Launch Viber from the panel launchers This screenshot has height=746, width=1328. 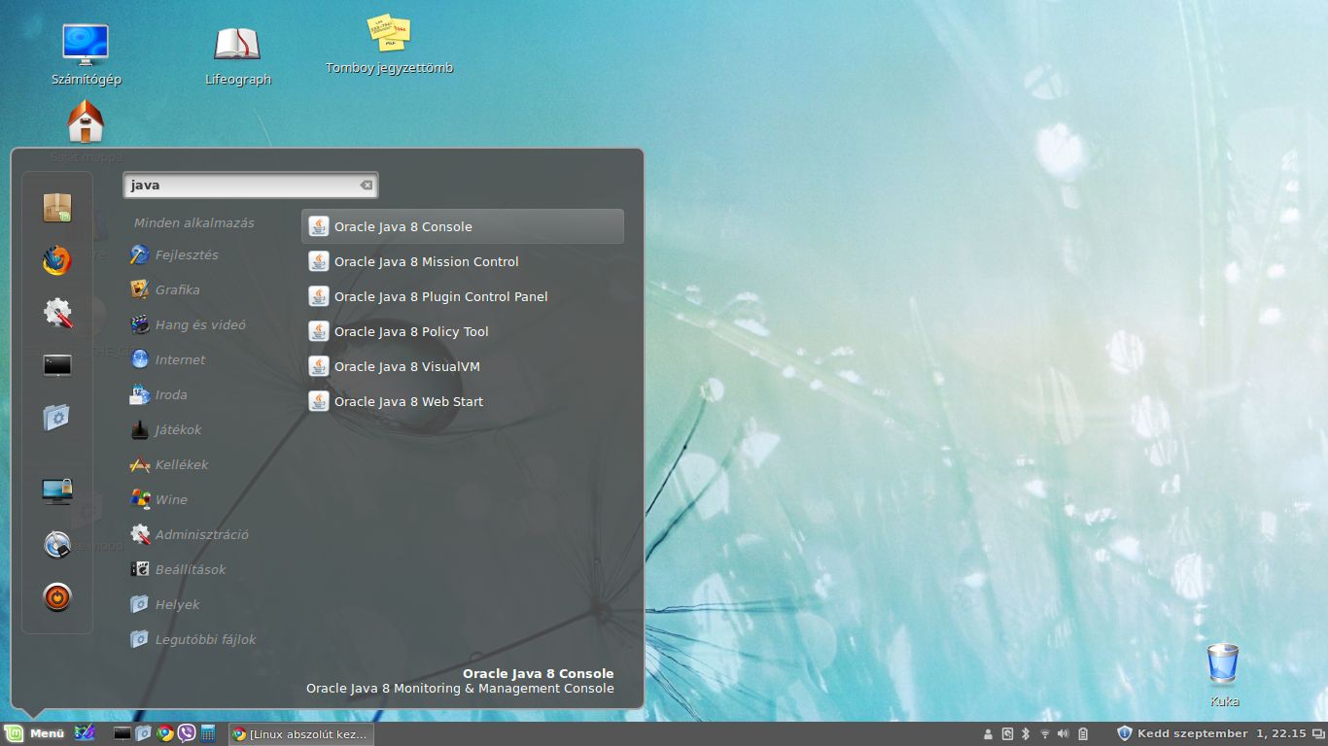pyautogui.click(x=187, y=733)
